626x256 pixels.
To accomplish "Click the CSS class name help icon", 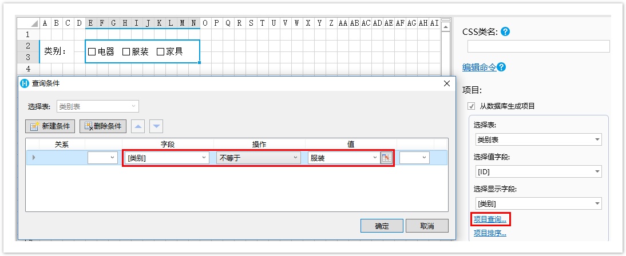I will (x=505, y=32).
